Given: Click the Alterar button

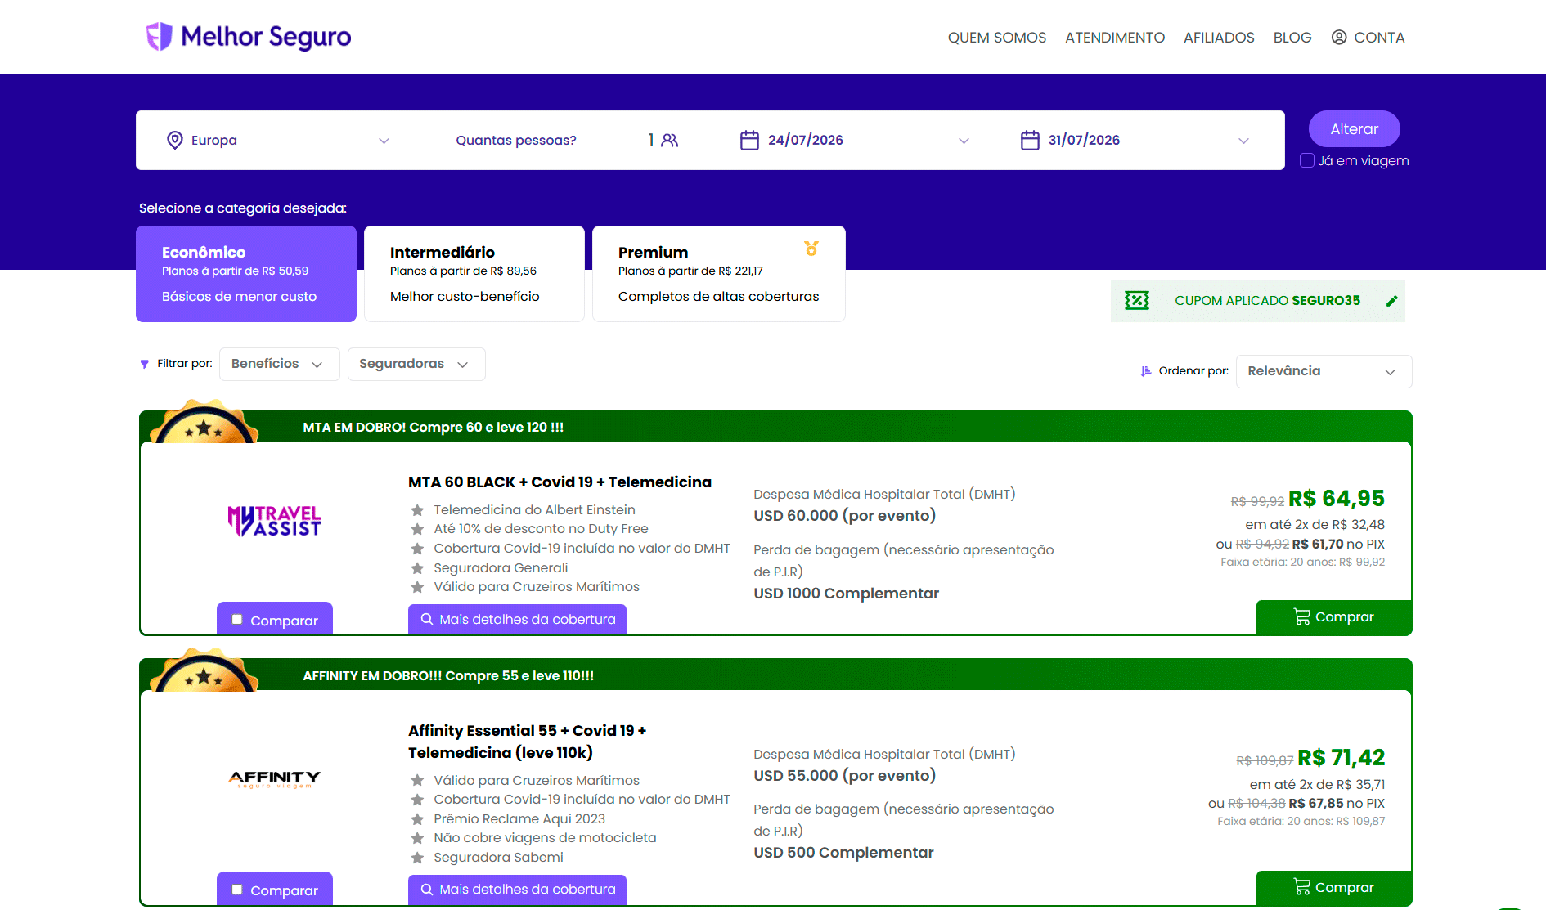Looking at the screenshot, I should pyautogui.click(x=1355, y=129).
